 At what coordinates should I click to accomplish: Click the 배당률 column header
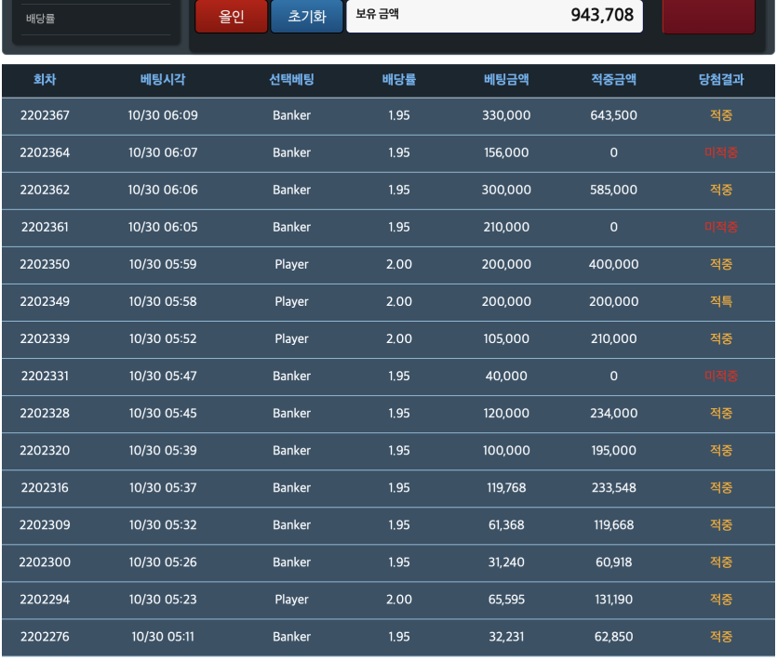[399, 79]
